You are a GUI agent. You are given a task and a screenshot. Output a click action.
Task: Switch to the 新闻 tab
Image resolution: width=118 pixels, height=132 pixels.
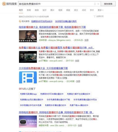pyautogui.click(x=29, y=10)
